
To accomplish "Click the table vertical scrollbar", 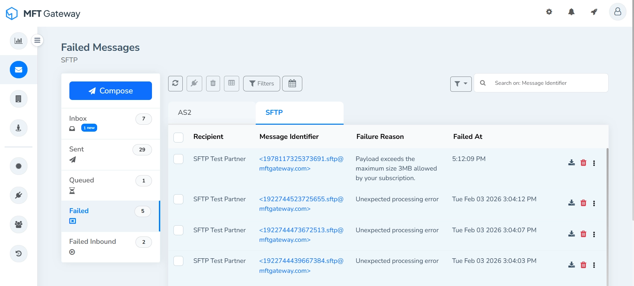I will point(607,217).
